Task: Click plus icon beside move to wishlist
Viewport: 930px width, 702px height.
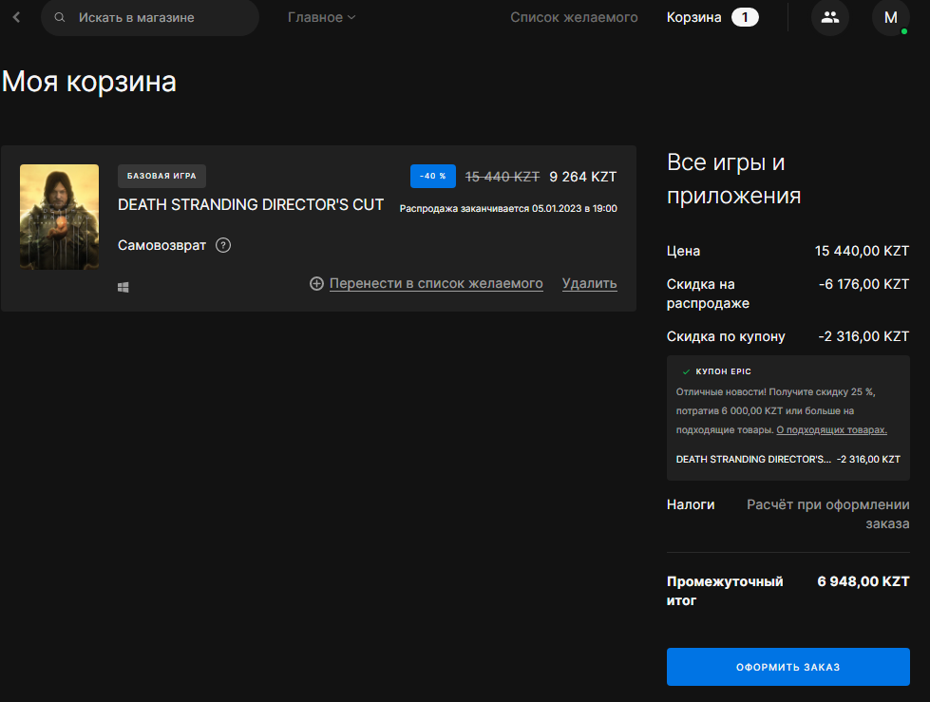Action: (316, 283)
